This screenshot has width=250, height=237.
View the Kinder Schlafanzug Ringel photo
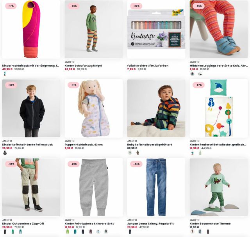(x=94, y=29)
